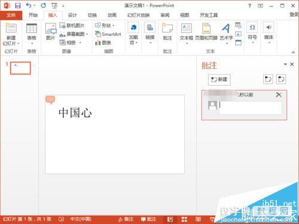Click the 中国心 text on the slide

[x=75, y=113]
